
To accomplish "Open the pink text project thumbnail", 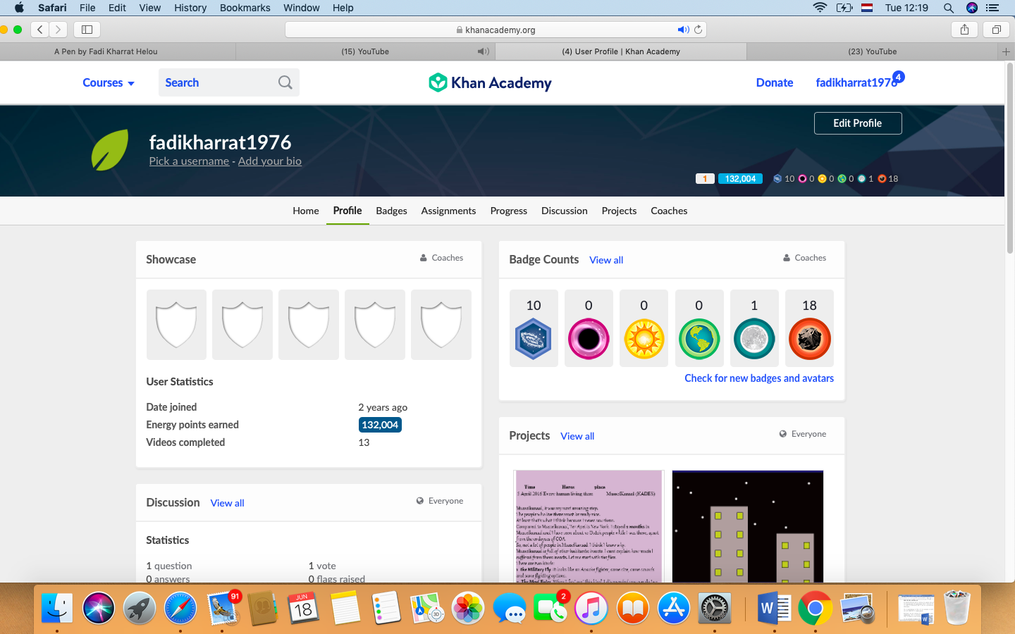I will click(589, 526).
